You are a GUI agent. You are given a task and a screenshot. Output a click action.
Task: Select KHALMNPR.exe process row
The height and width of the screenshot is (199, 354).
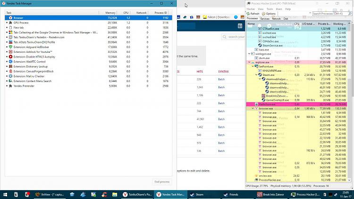(296, 71)
